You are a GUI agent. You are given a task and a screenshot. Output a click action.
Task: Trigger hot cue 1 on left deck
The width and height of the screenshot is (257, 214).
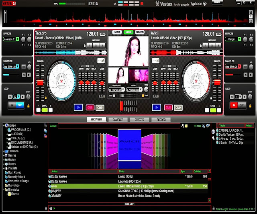coord(90,45)
